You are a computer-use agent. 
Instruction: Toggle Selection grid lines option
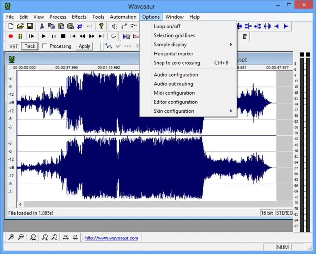coord(188,35)
